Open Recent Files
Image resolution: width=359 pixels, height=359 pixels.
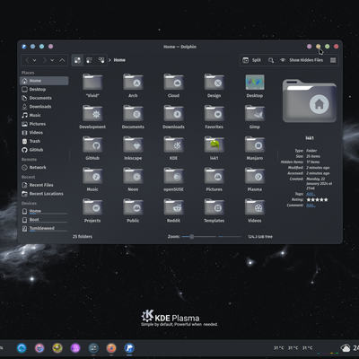click(44, 185)
